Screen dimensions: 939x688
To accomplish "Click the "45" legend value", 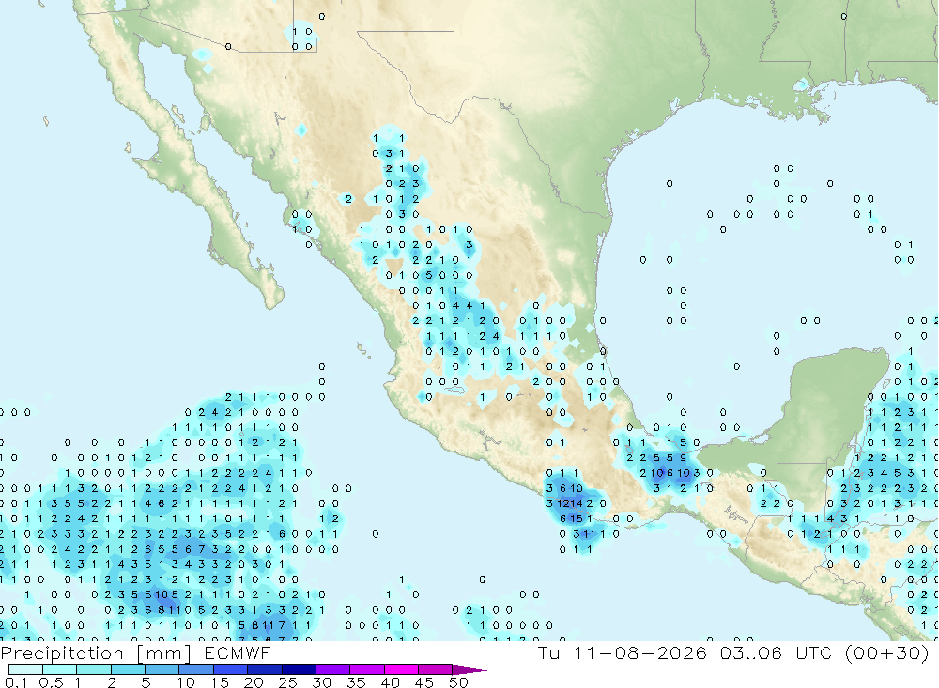I will click(424, 682).
